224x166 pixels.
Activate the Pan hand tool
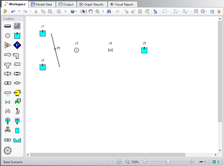[91, 11]
